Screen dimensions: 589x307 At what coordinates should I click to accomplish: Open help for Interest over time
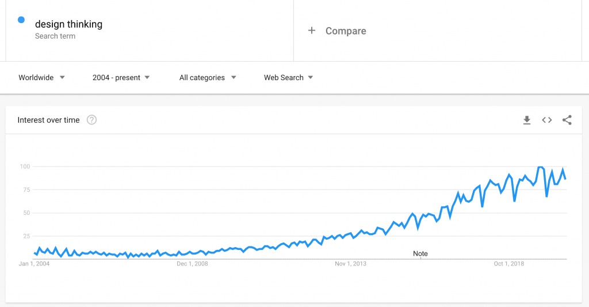click(91, 120)
